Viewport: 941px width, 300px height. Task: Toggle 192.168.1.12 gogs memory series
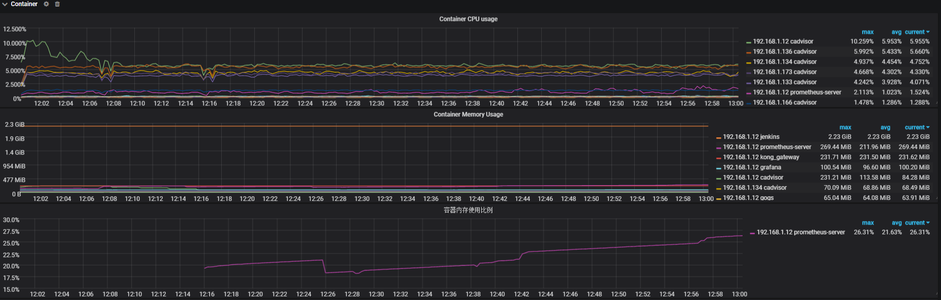[748, 198]
